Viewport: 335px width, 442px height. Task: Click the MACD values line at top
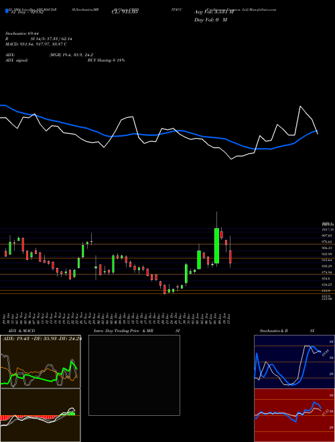pyautogui.click(x=36, y=44)
